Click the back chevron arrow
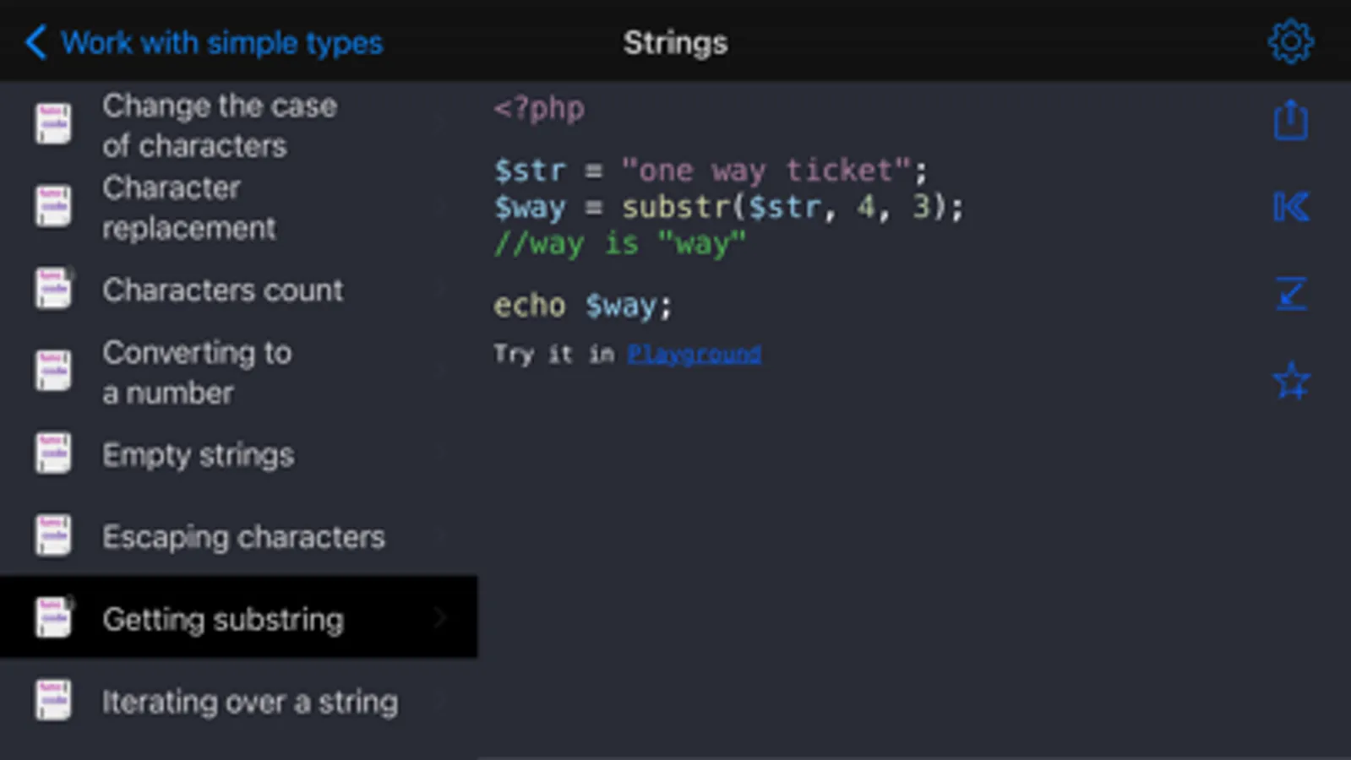This screenshot has width=1351, height=760. pyautogui.click(x=35, y=42)
